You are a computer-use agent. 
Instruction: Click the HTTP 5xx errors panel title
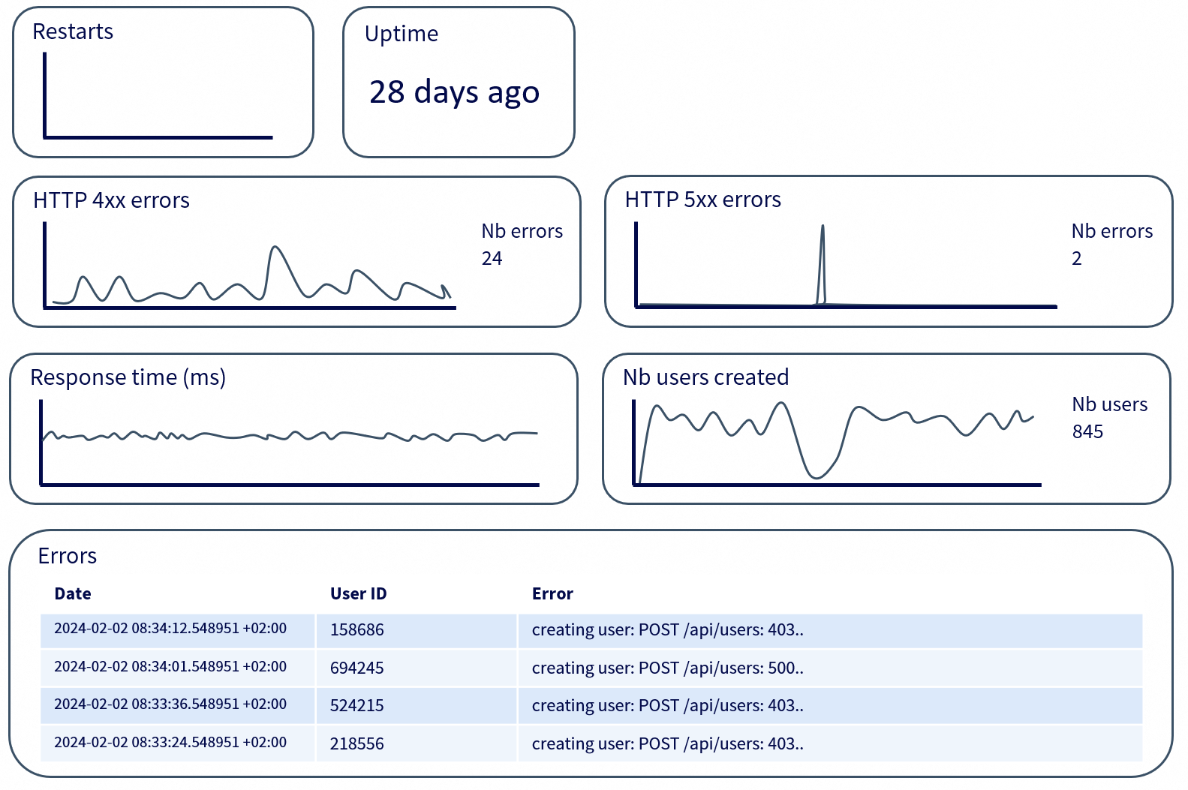(702, 200)
